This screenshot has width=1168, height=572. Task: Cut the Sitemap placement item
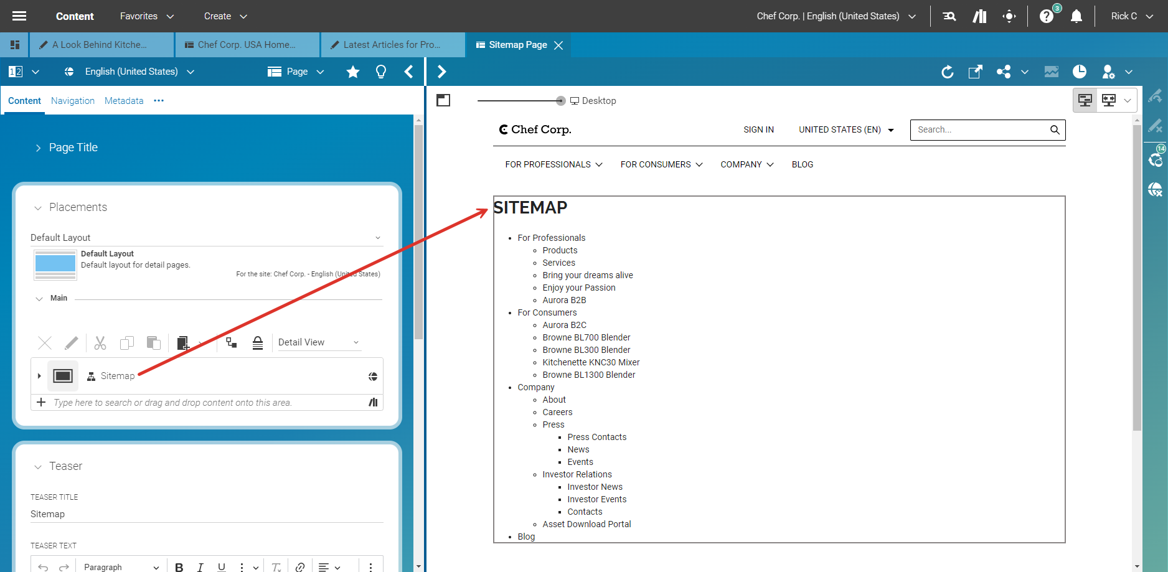[x=100, y=343]
